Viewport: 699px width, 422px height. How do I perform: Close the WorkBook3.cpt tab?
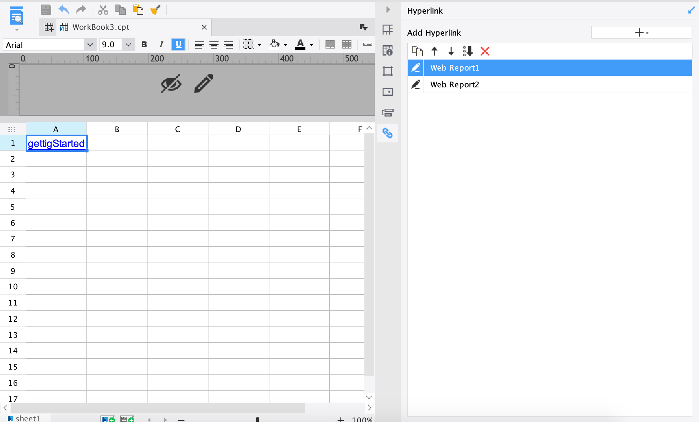pyautogui.click(x=204, y=27)
